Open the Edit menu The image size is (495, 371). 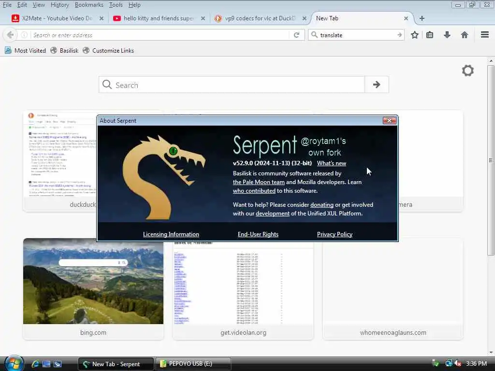click(22, 5)
